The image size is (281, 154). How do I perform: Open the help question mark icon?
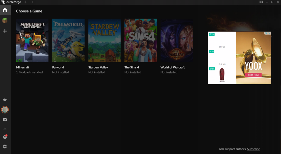[x=5, y=137]
